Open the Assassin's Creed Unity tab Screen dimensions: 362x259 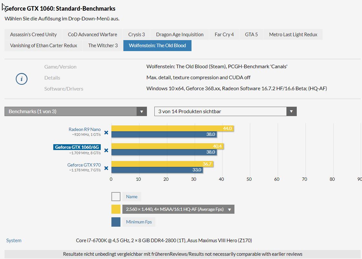tap(33, 35)
